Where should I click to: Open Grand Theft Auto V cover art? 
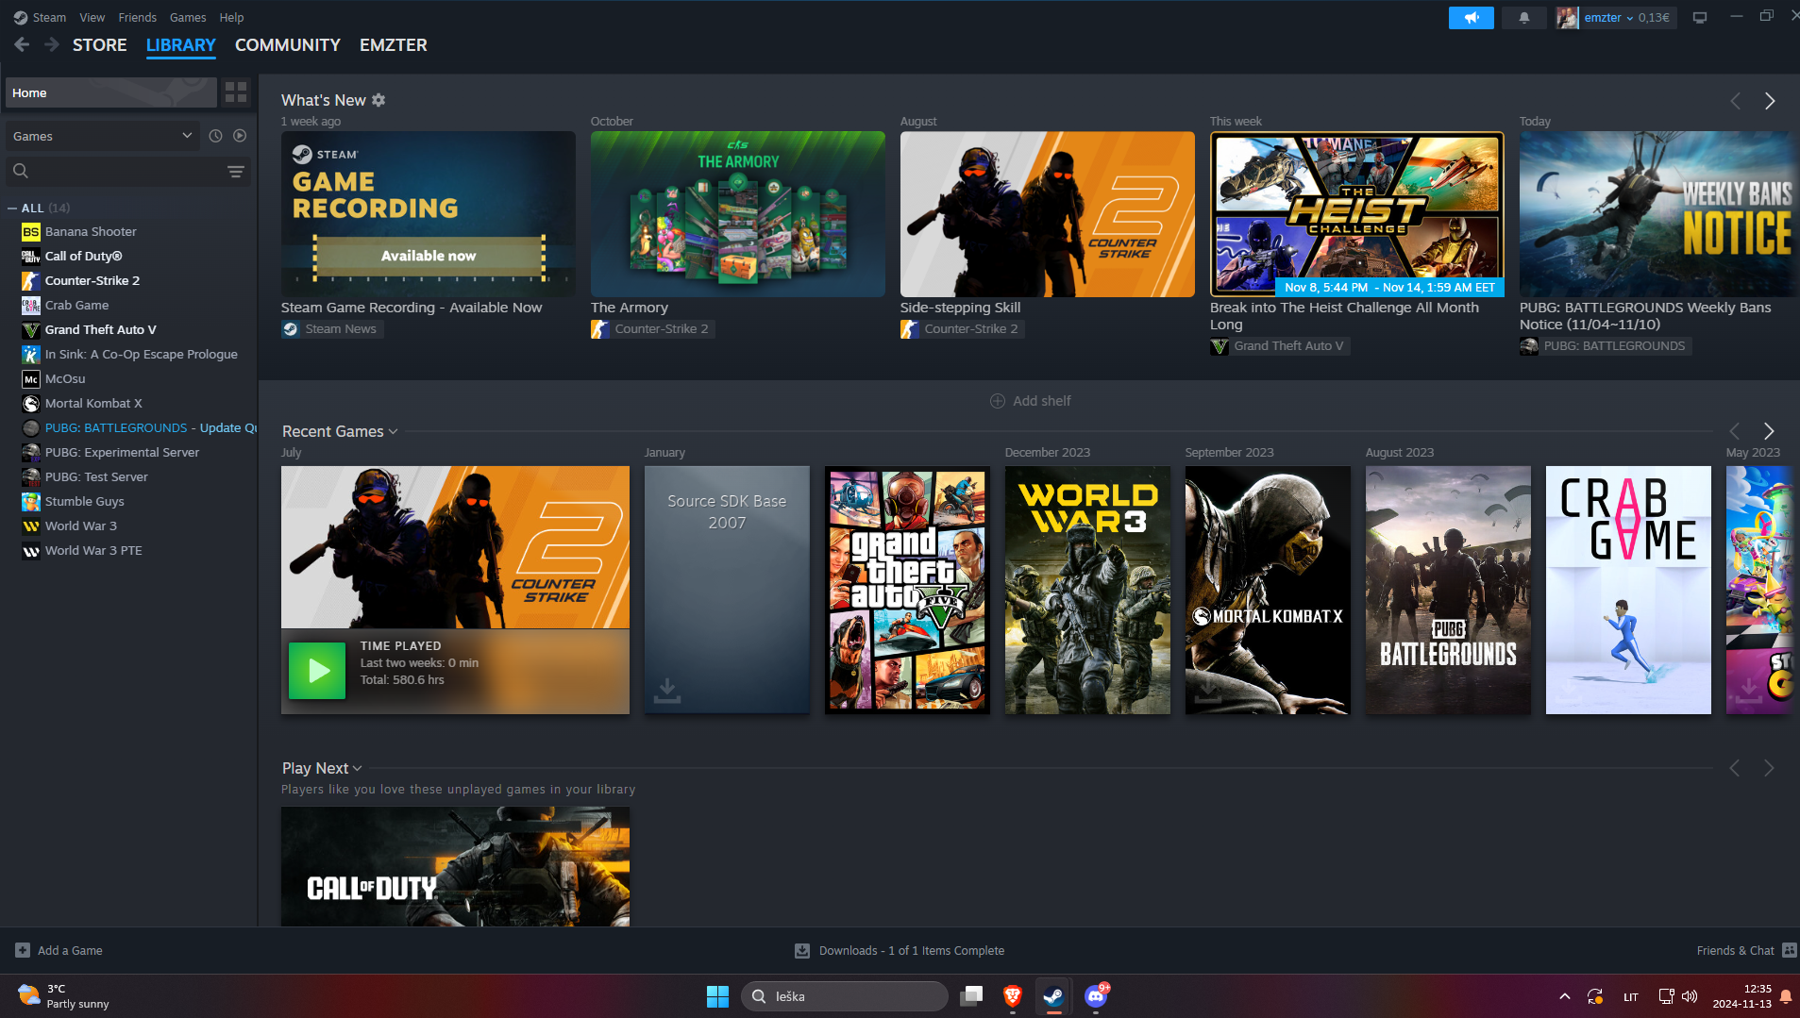(907, 590)
